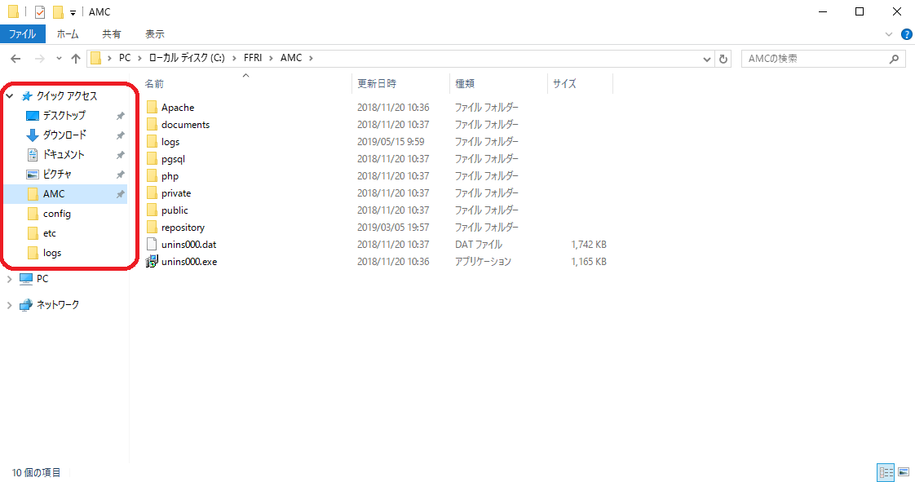The height and width of the screenshot is (482, 915).
Task: Select クイック アクセス in navigation pane
Action: point(67,95)
